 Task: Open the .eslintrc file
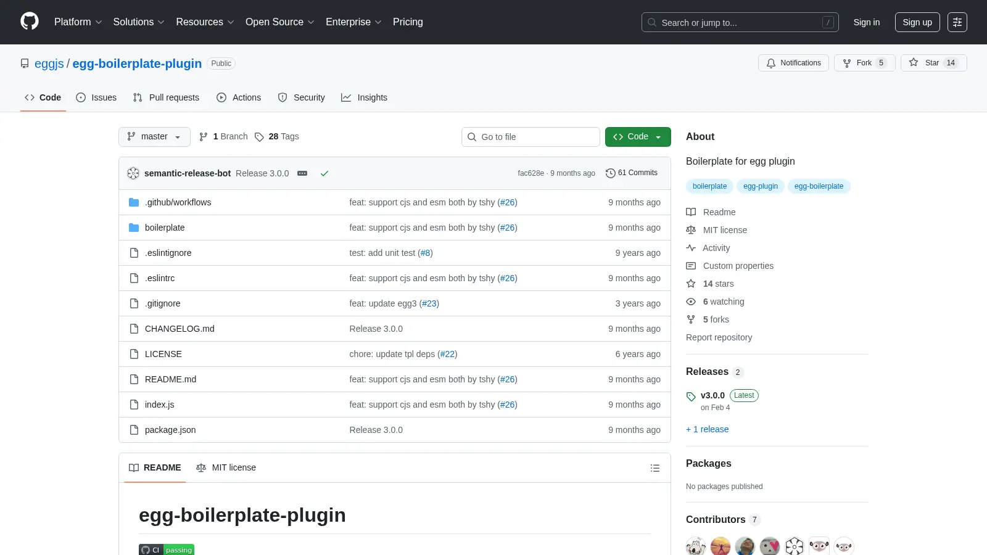[160, 278]
